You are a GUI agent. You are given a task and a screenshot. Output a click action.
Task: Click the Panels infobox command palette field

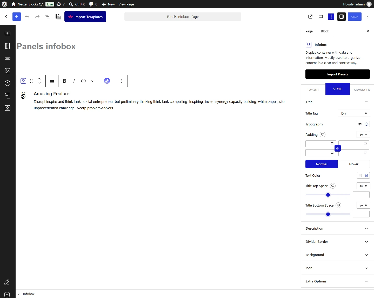(x=183, y=17)
